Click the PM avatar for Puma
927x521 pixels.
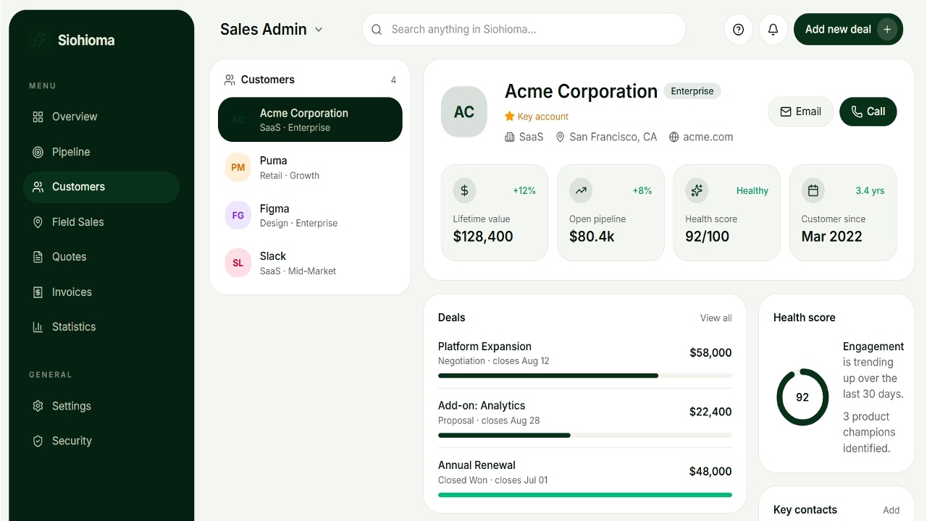(x=238, y=167)
